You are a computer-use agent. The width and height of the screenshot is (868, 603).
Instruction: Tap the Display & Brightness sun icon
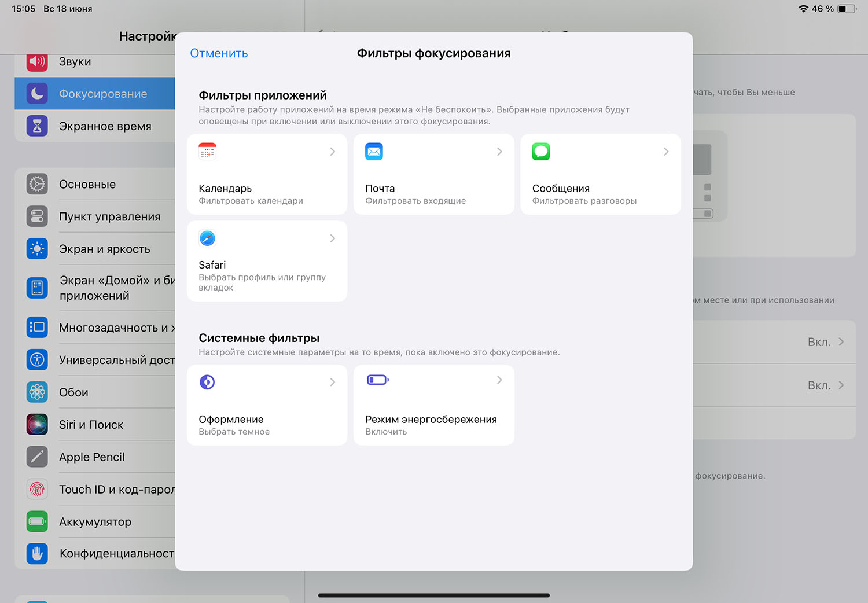pos(37,249)
